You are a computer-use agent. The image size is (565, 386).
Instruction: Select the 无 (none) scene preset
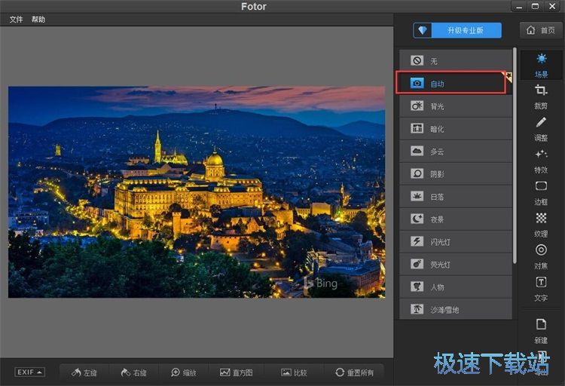tap(456, 60)
